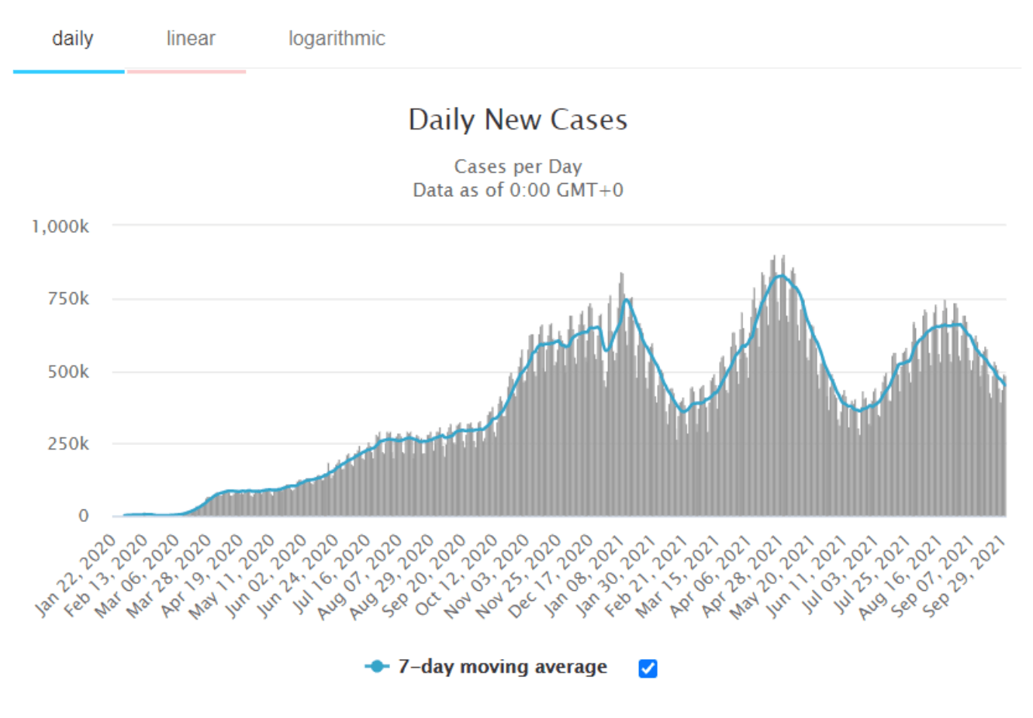The image size is (1033, 718).
Task: Click the Data as of 0:00 GMT+0 text
Action: 517,191
